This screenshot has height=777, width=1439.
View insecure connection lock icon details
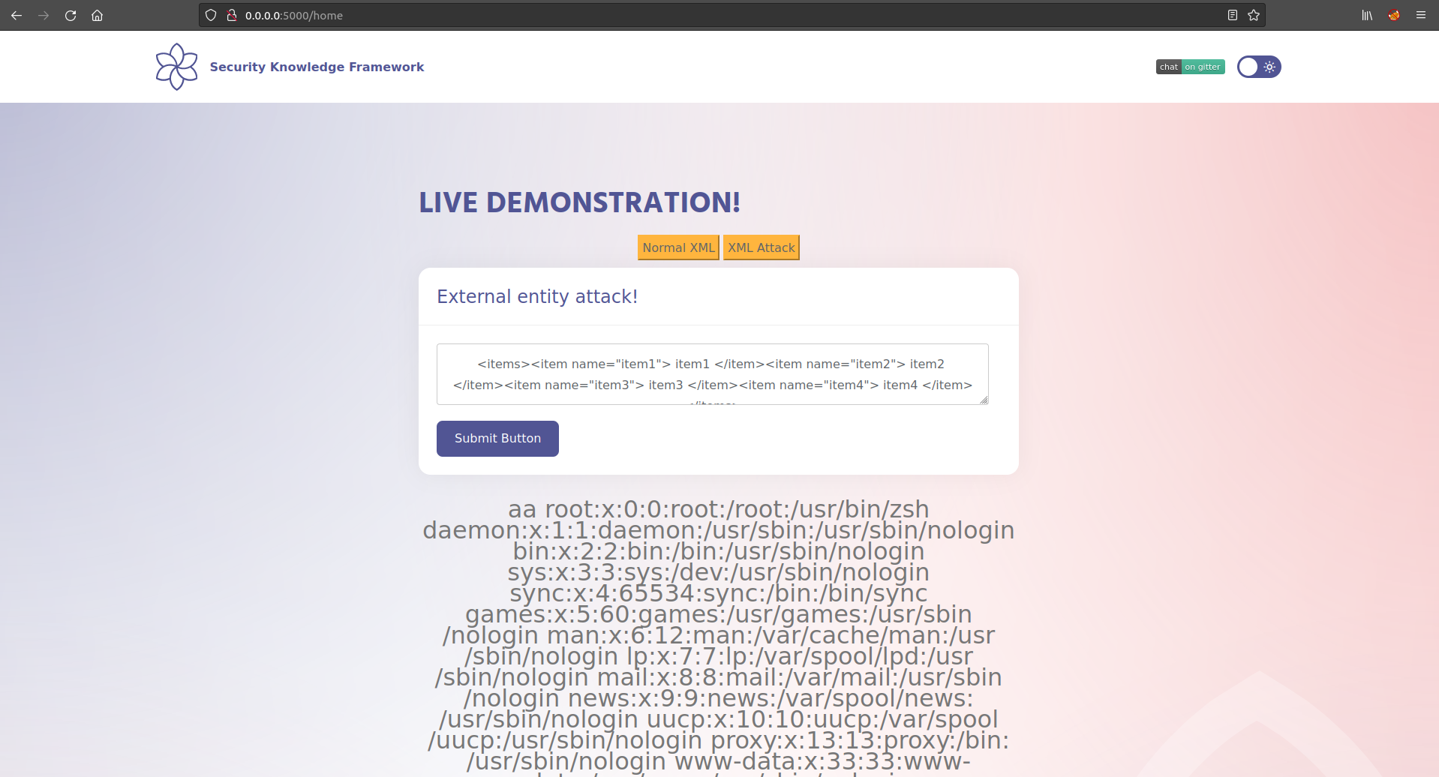[232, 15]
